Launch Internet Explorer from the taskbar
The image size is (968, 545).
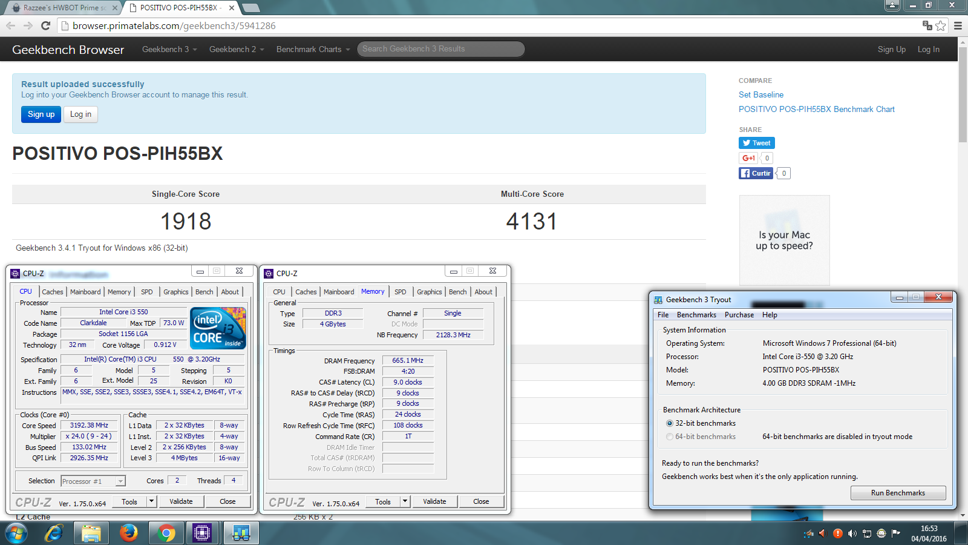click(54, 533)
